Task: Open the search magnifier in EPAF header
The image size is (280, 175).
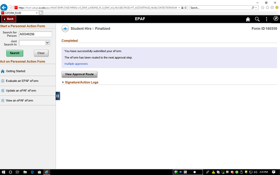Action: [x=257, y=19]
